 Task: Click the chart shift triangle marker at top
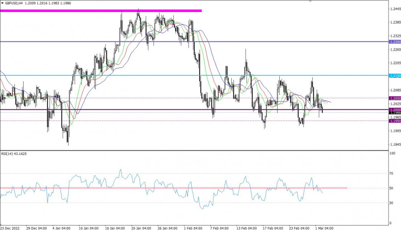click(x=310, y=2)
